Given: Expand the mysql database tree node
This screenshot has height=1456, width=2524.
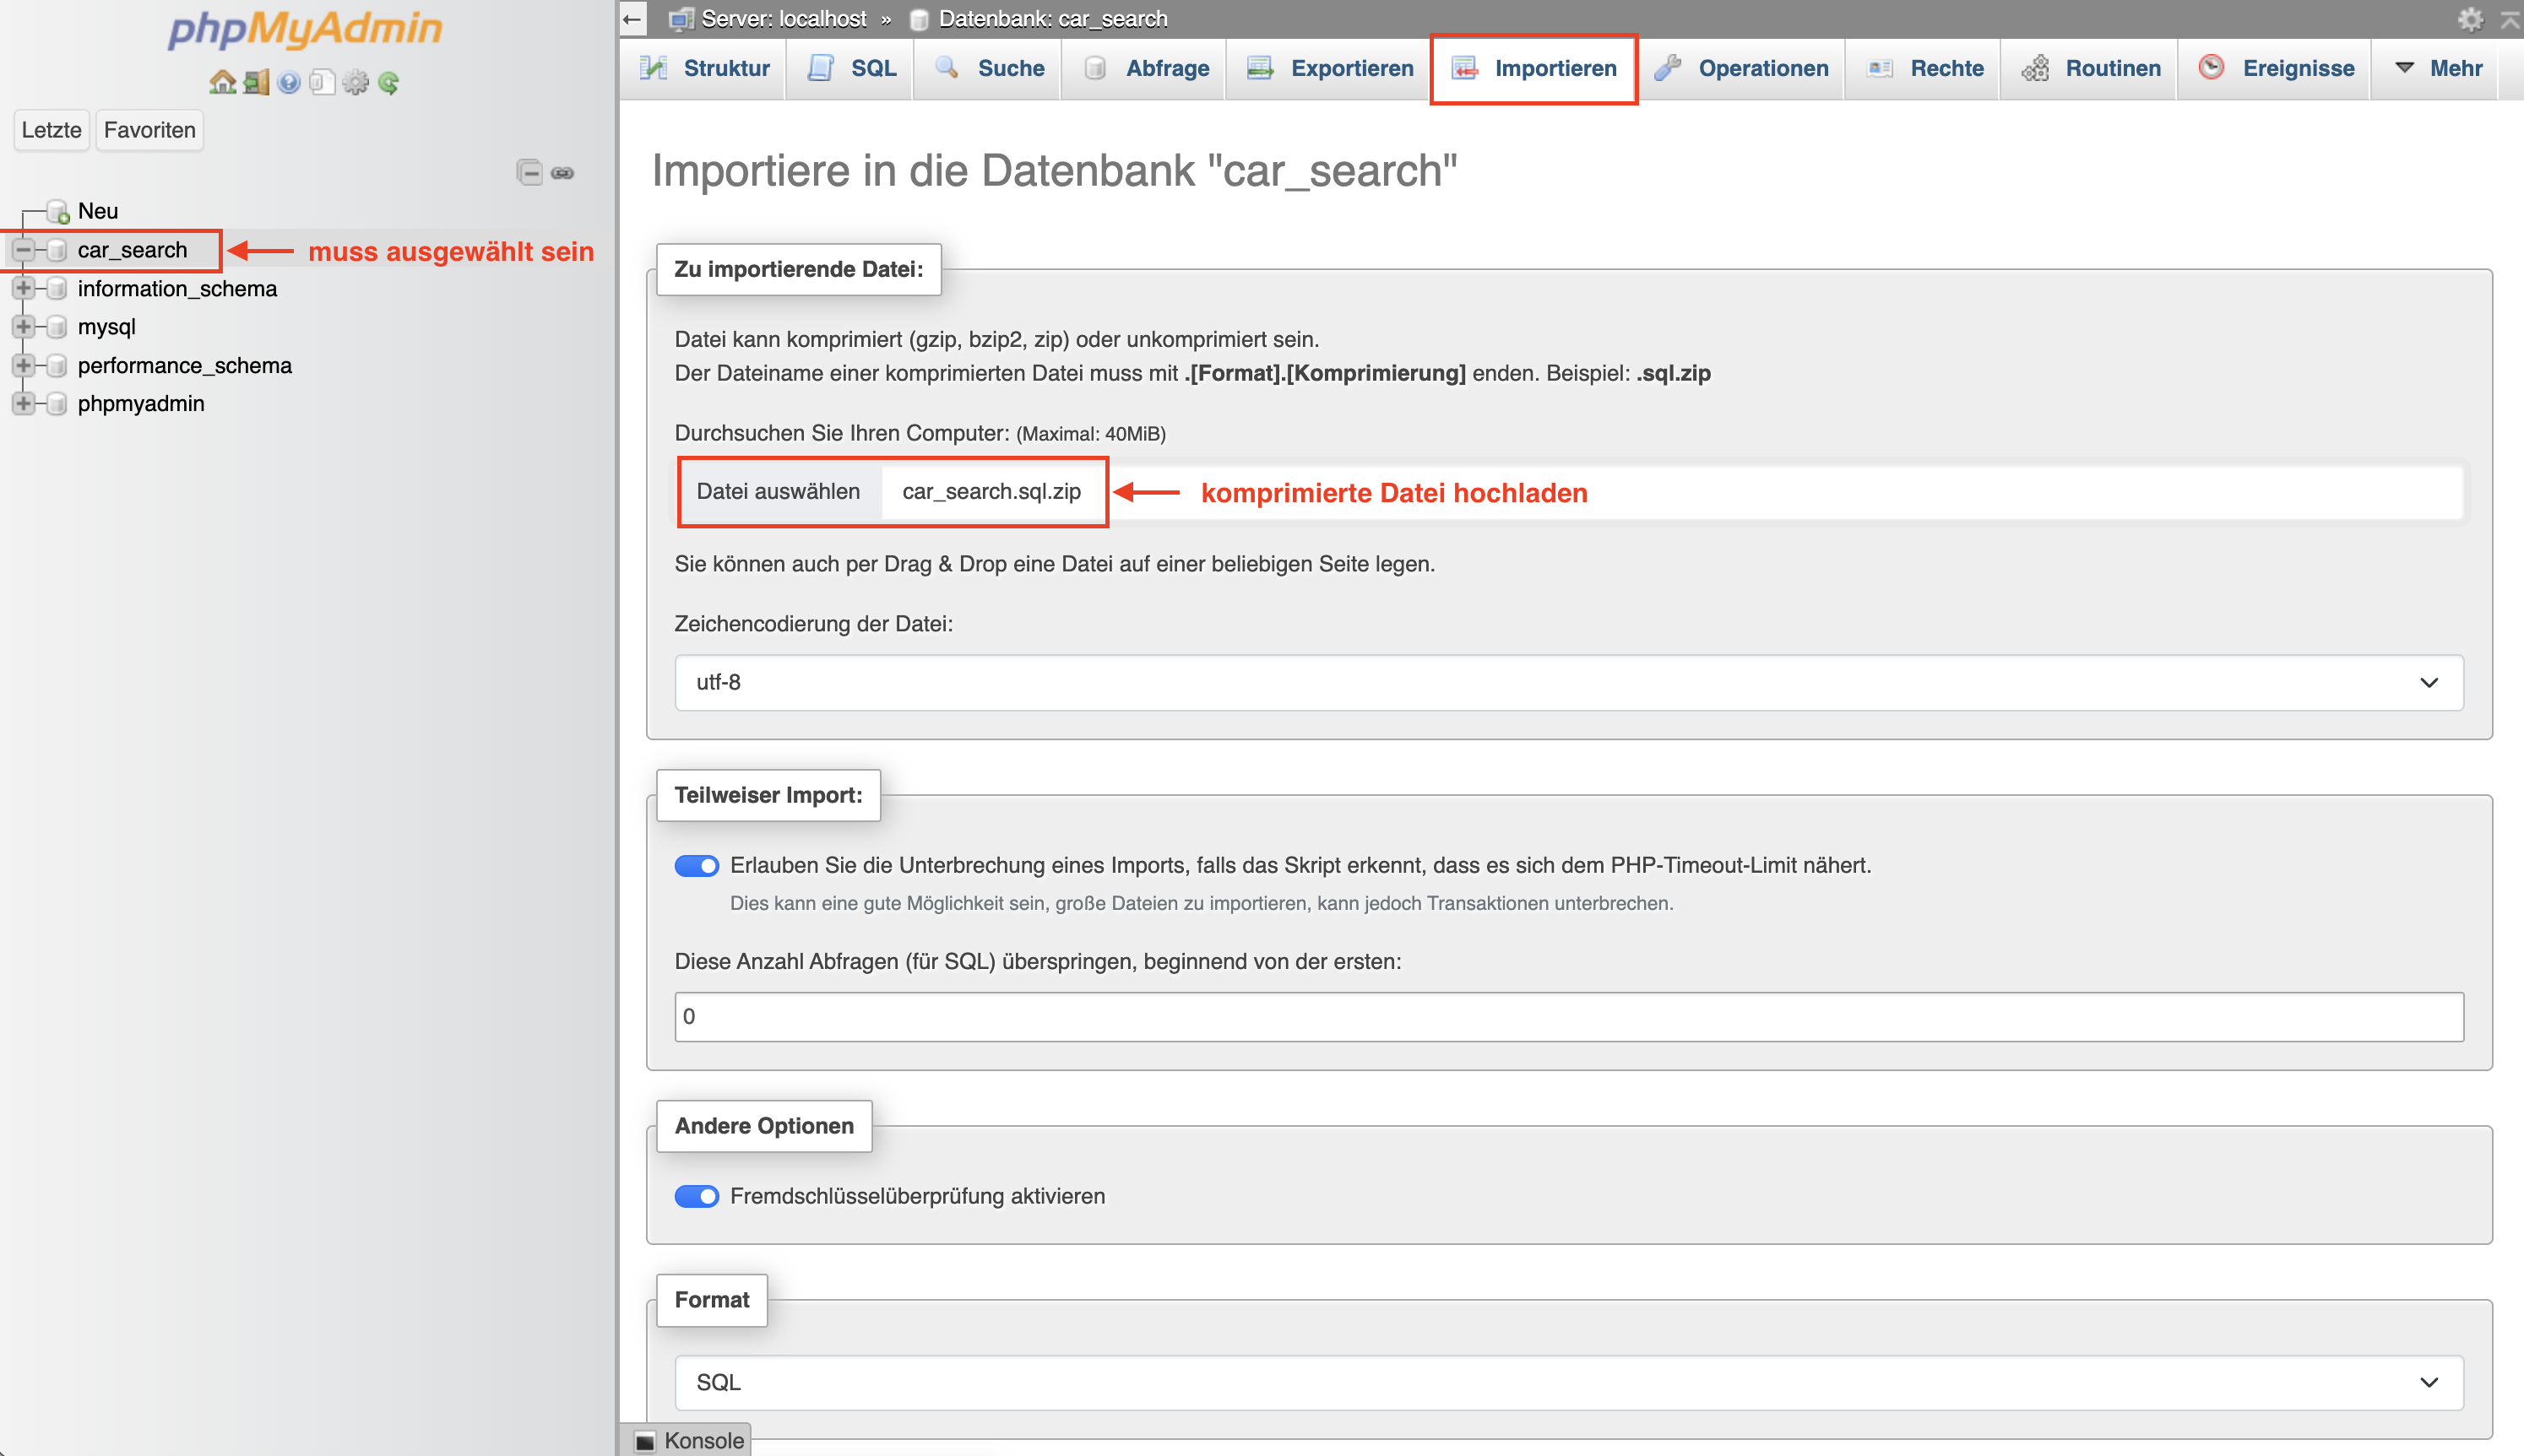Looking at the screenshot, I should click(x=23, y=327).
